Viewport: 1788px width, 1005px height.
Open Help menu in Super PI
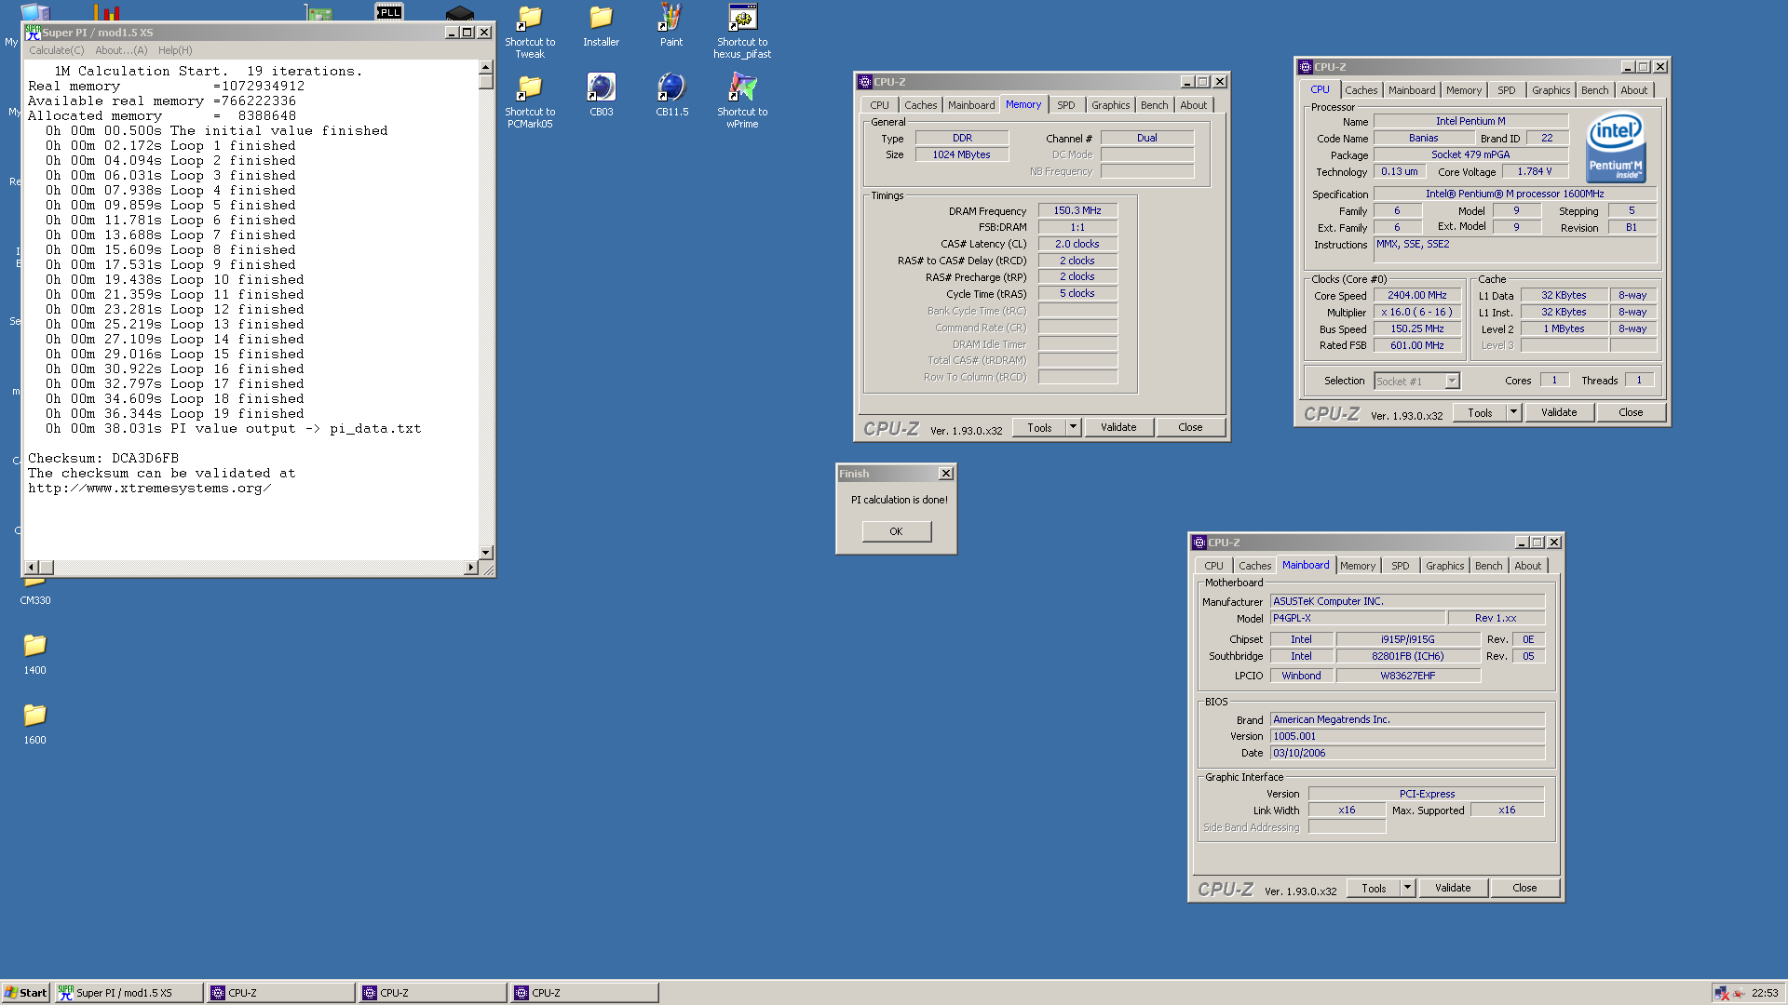[175, 50]
